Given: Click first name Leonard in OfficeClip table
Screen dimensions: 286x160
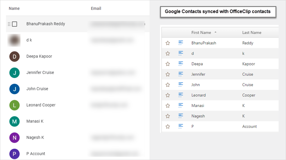Looking at the screenshot, I should point(198,95).
